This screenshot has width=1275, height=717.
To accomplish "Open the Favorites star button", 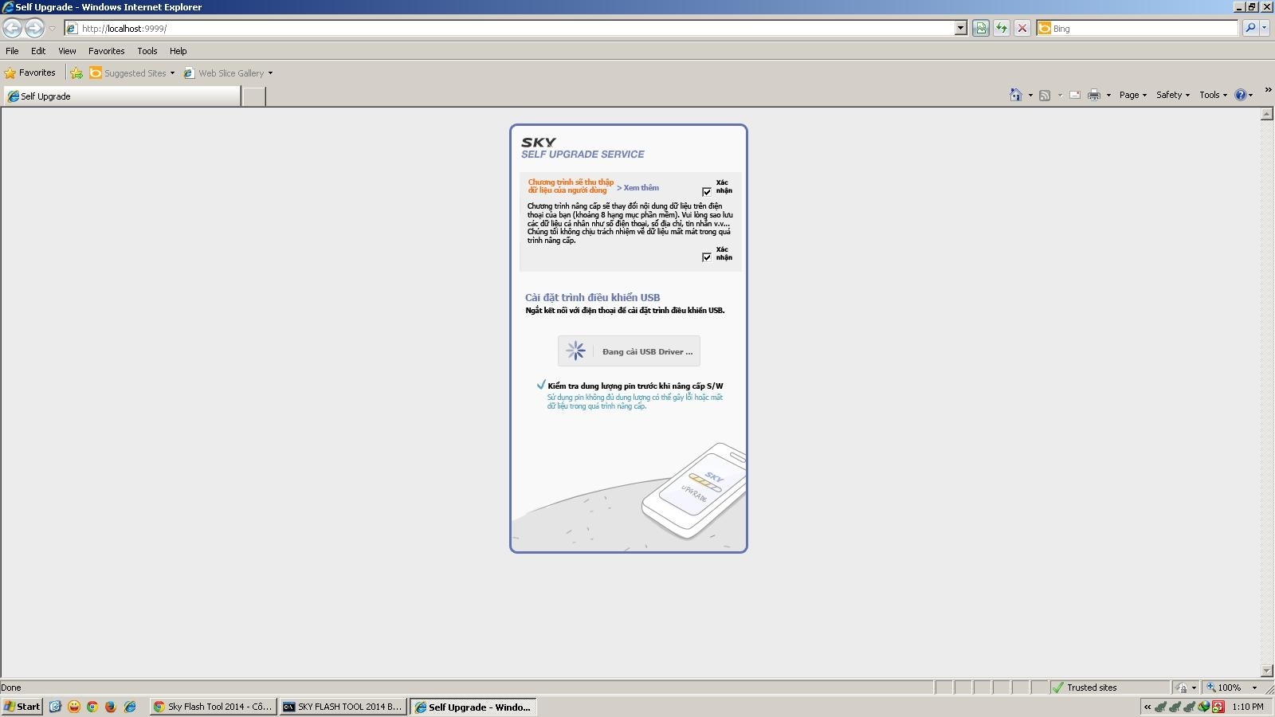I will (29, 73).
